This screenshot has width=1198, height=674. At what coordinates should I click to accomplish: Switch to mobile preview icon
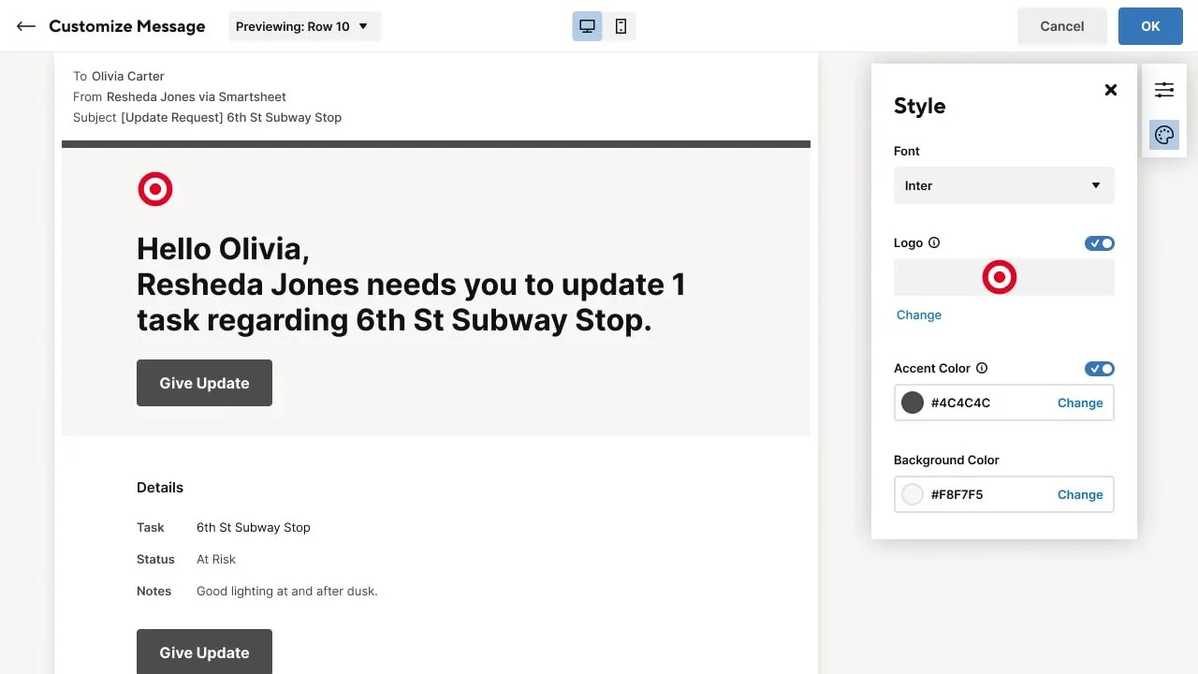tap(621, 26)
